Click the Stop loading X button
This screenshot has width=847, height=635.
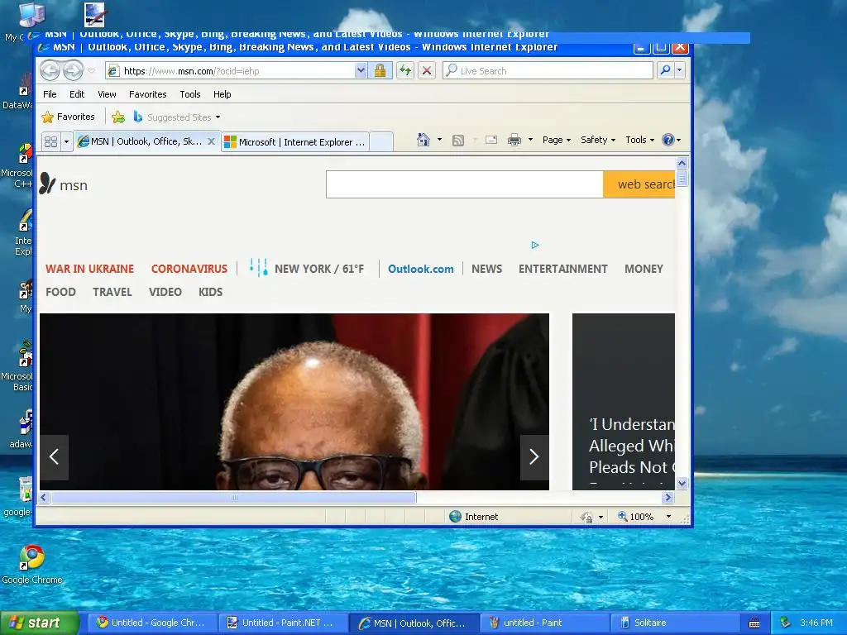pyautogui.click(x=427, y=71)
